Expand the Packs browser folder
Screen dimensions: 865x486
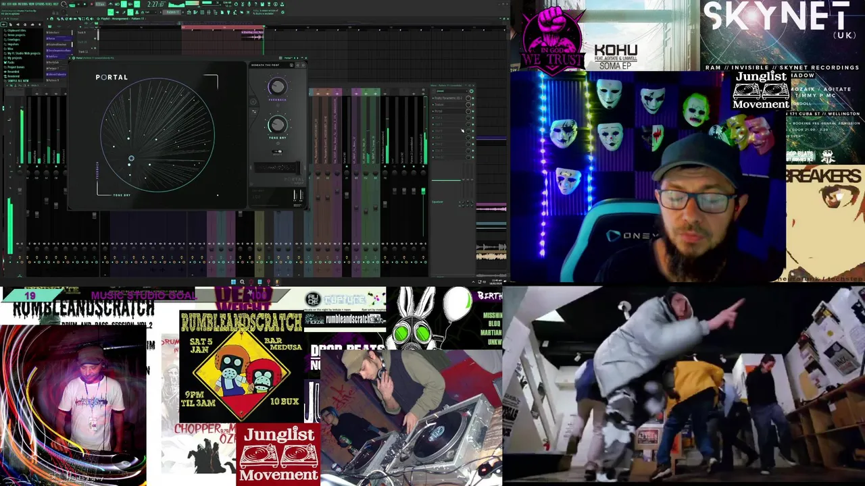click(x=9, y=62)
